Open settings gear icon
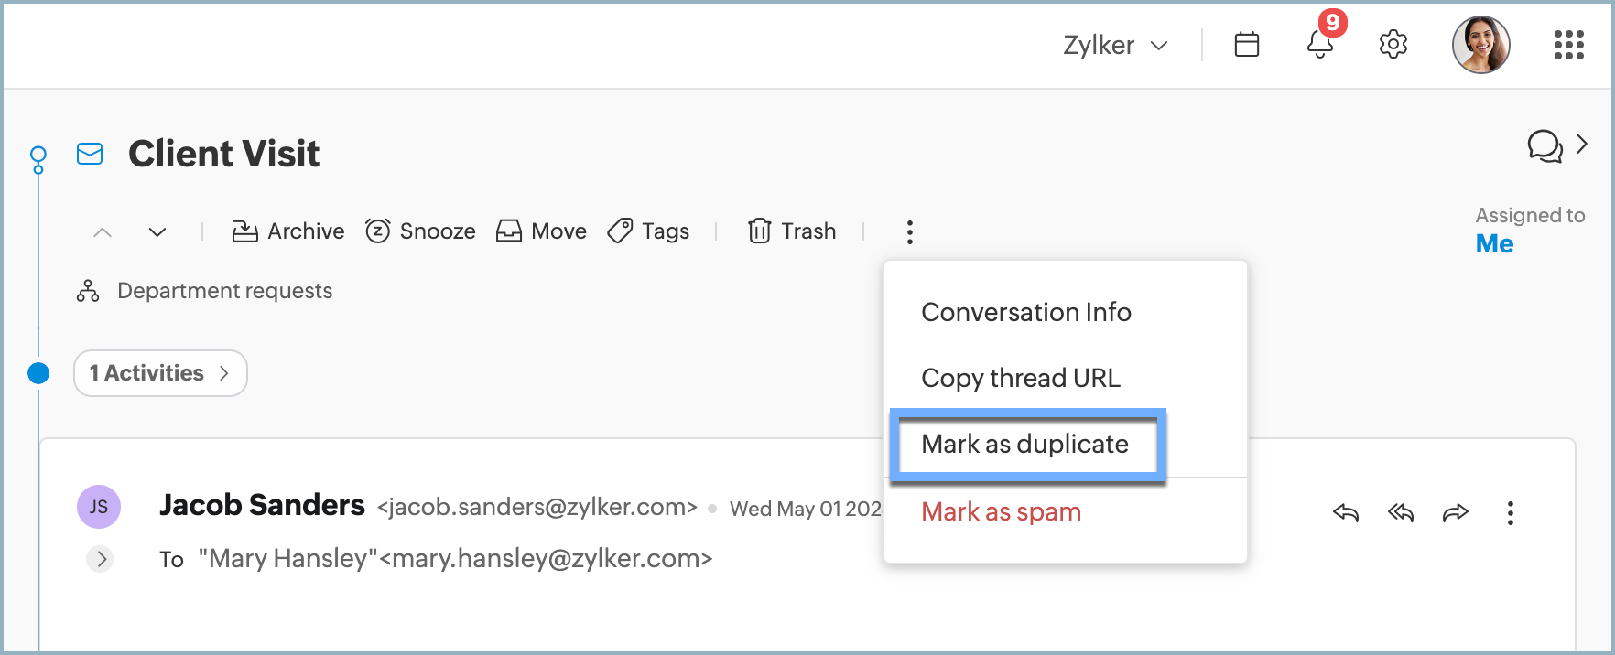Viewport: 1615px width, 655px height. click(1393, 44)
